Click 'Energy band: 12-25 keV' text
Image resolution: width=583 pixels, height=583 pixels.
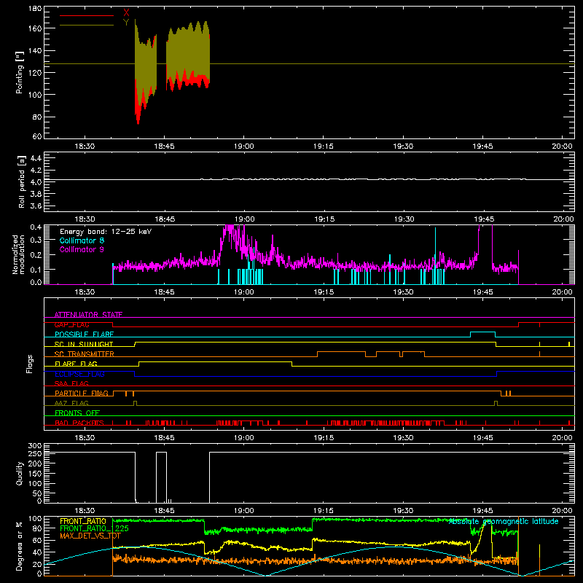coord(106,232)
